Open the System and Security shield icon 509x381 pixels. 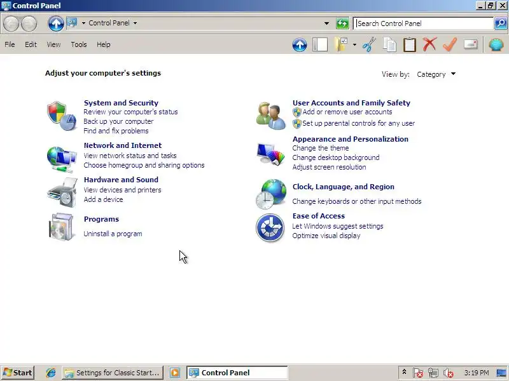pos(61,116)
